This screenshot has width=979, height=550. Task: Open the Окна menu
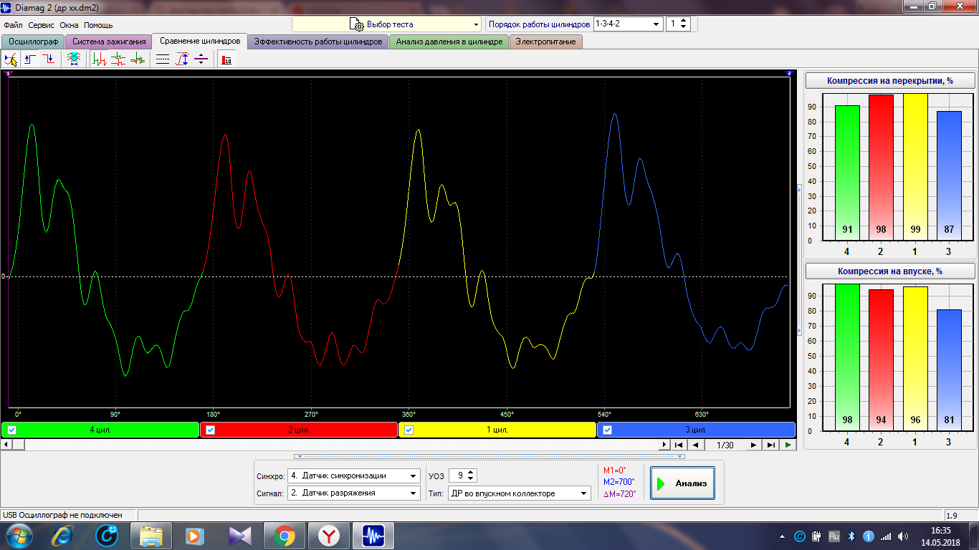click(x=69, y=25)
